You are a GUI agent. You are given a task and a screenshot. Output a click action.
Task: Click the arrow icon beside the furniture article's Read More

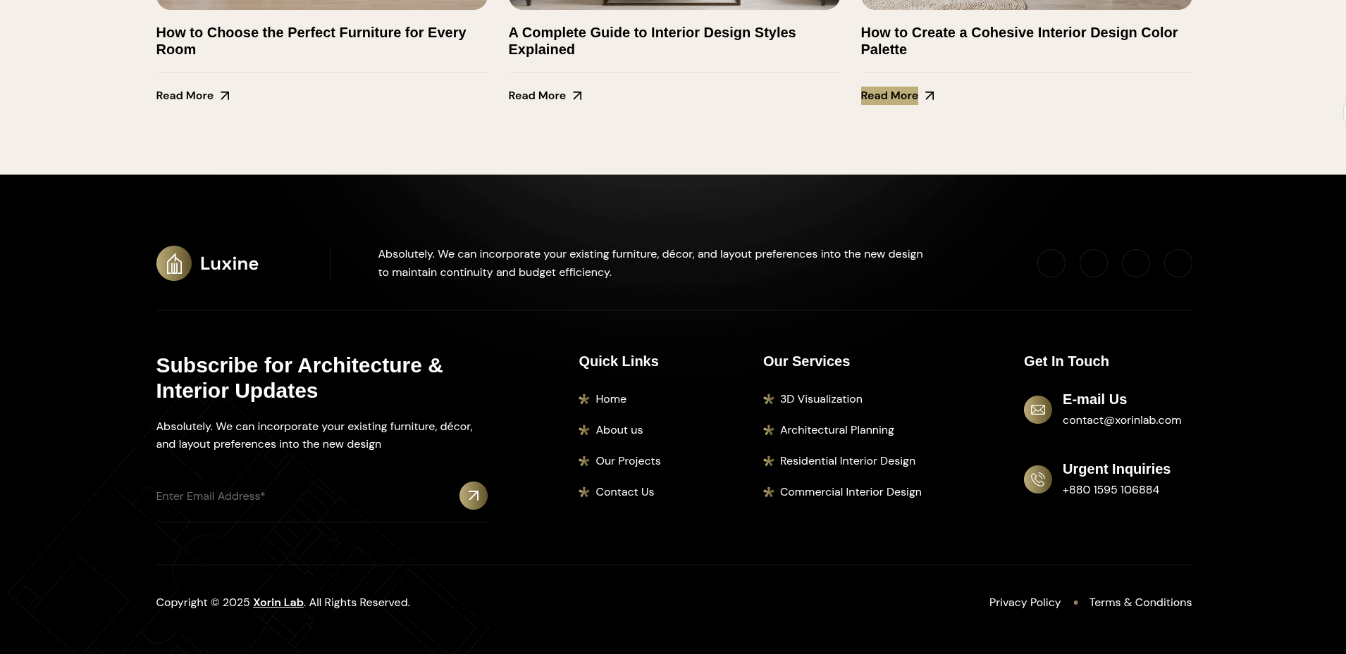click(x=225, y=96)
